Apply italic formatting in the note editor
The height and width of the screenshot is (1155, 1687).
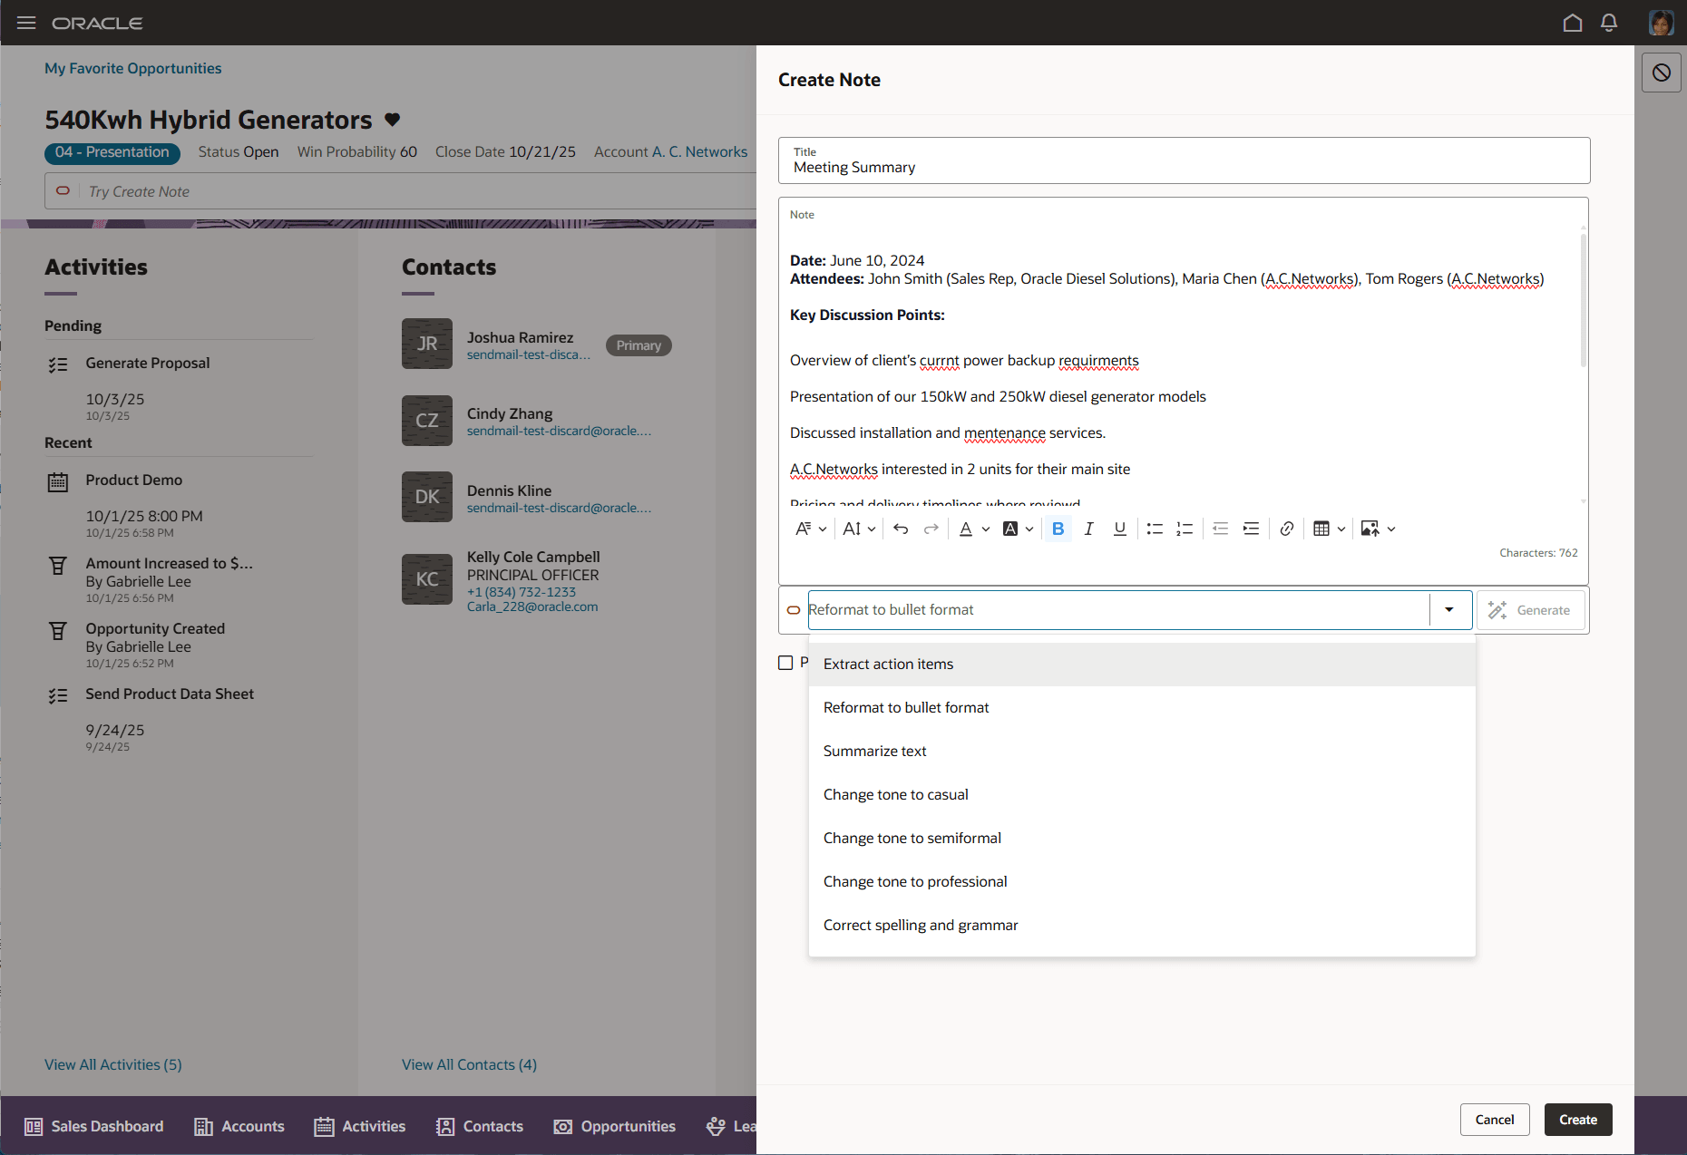point(1088,529)
